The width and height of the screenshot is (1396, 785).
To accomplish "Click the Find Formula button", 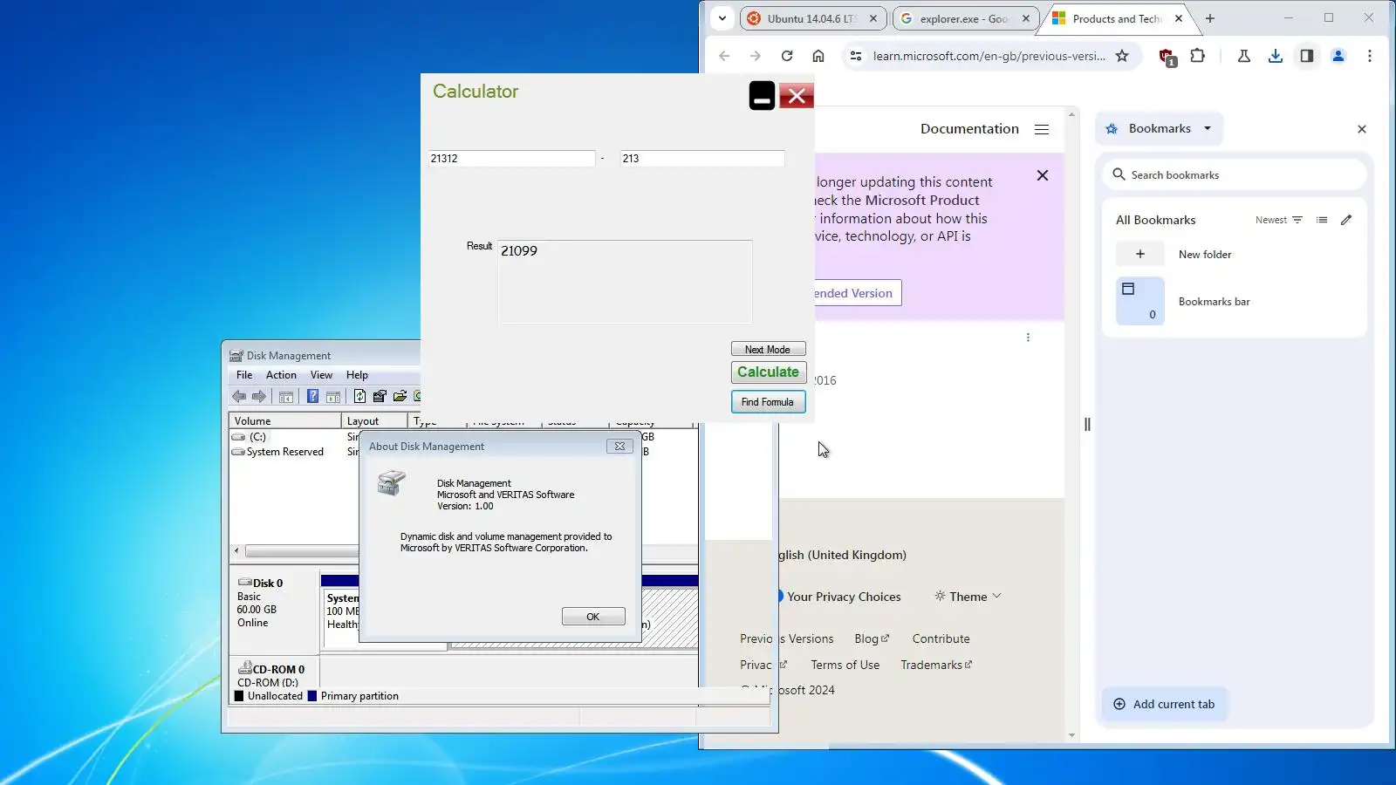I will pos(768,402).
